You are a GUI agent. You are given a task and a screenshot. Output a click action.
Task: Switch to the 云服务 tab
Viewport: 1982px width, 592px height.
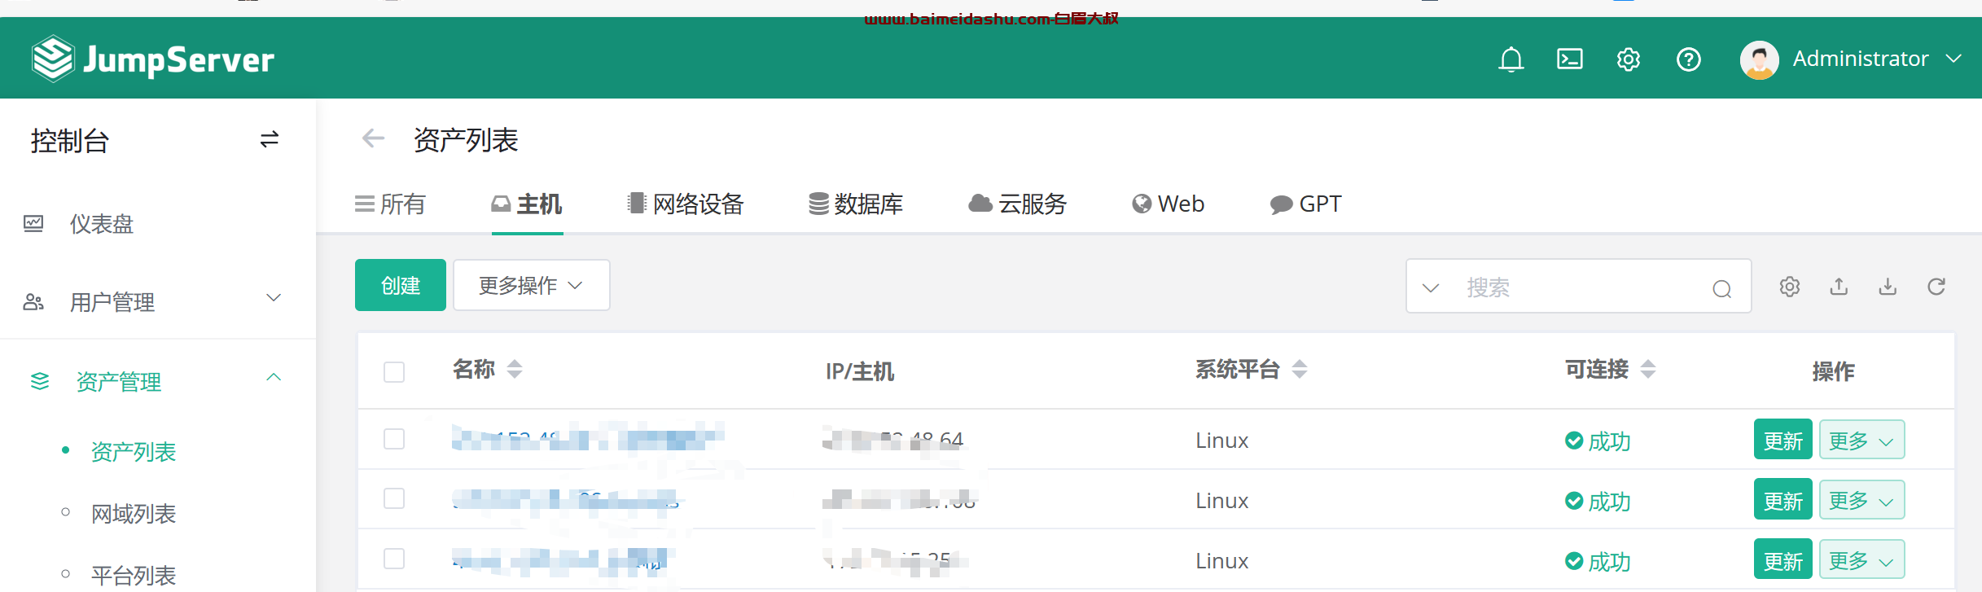pyautogui.click(x=1018, y=204)
